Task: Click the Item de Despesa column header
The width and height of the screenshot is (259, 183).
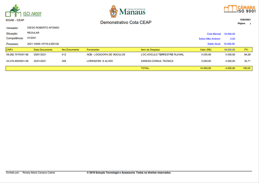Action: tap(150, 50)
